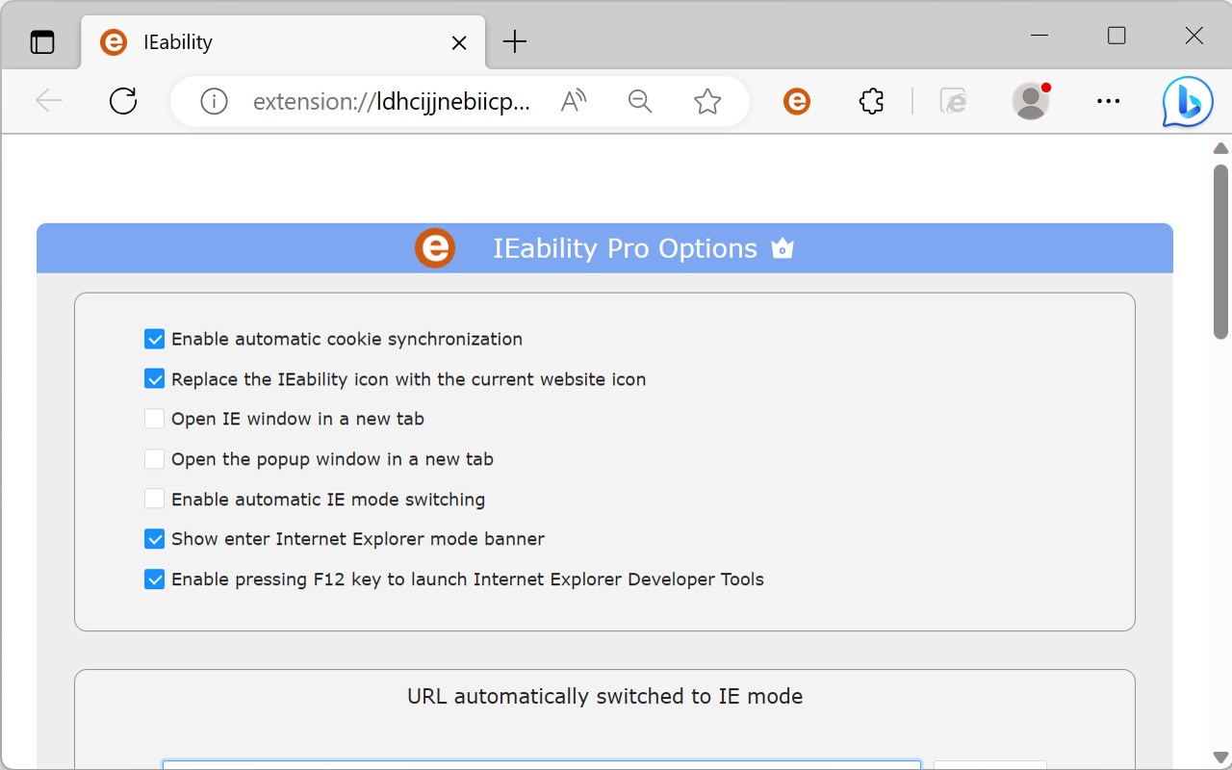
Task: Click the Bing chat sidebar icon
Action: tap(1187, 101)
